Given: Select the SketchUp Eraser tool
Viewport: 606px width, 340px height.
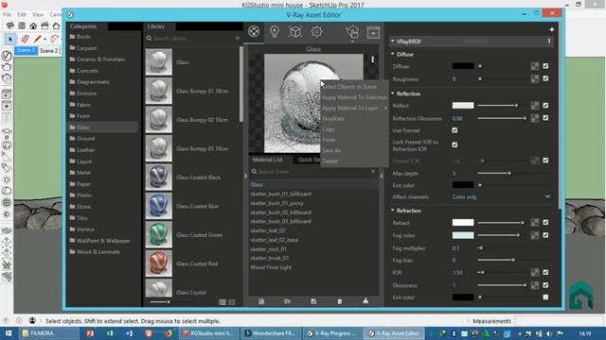Looking at the screenshot, I should (x=26, y=39).
